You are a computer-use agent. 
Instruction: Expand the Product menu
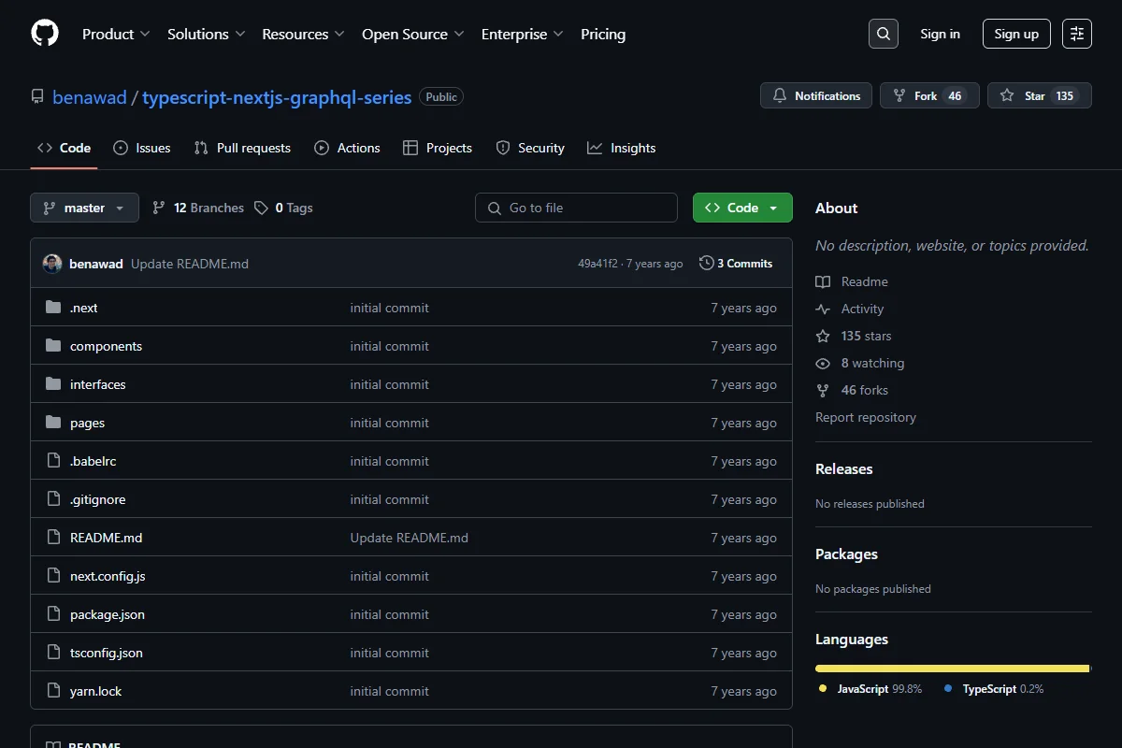pos(116,34)
